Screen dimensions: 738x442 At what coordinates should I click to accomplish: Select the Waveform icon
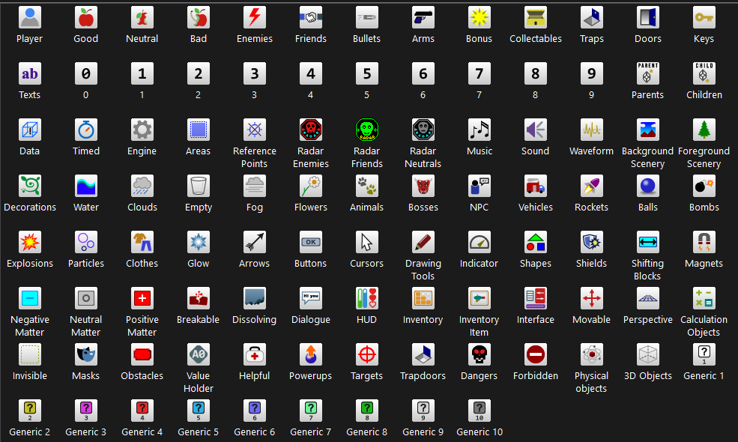coord(592,130)
